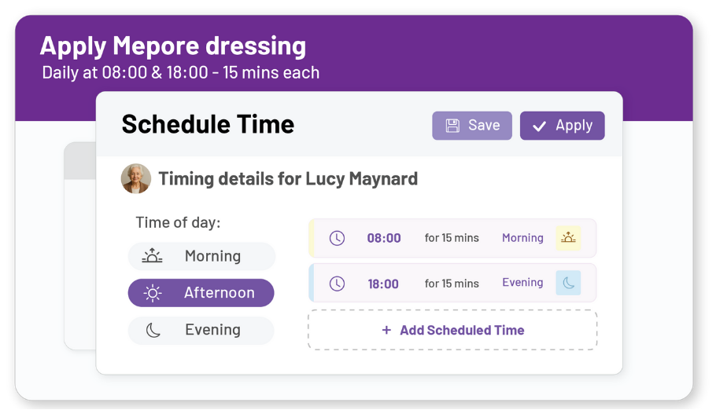Screen dimensions: 716x410
Task: Click the clock icon beside 18:00
Action: coord(337,284)
